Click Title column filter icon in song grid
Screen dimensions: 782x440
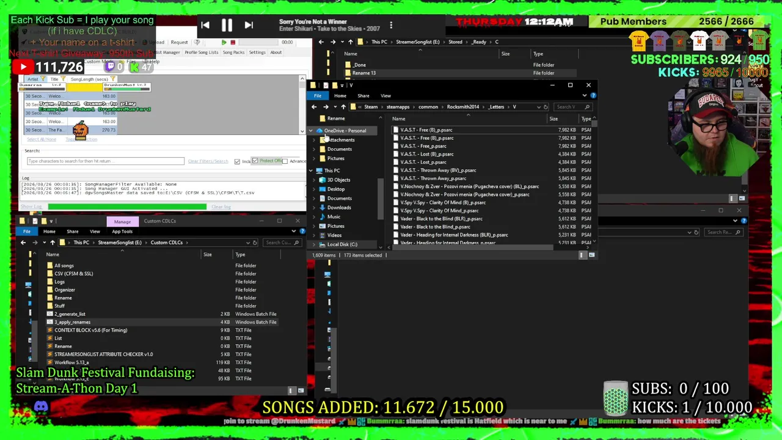pos(62,79)
